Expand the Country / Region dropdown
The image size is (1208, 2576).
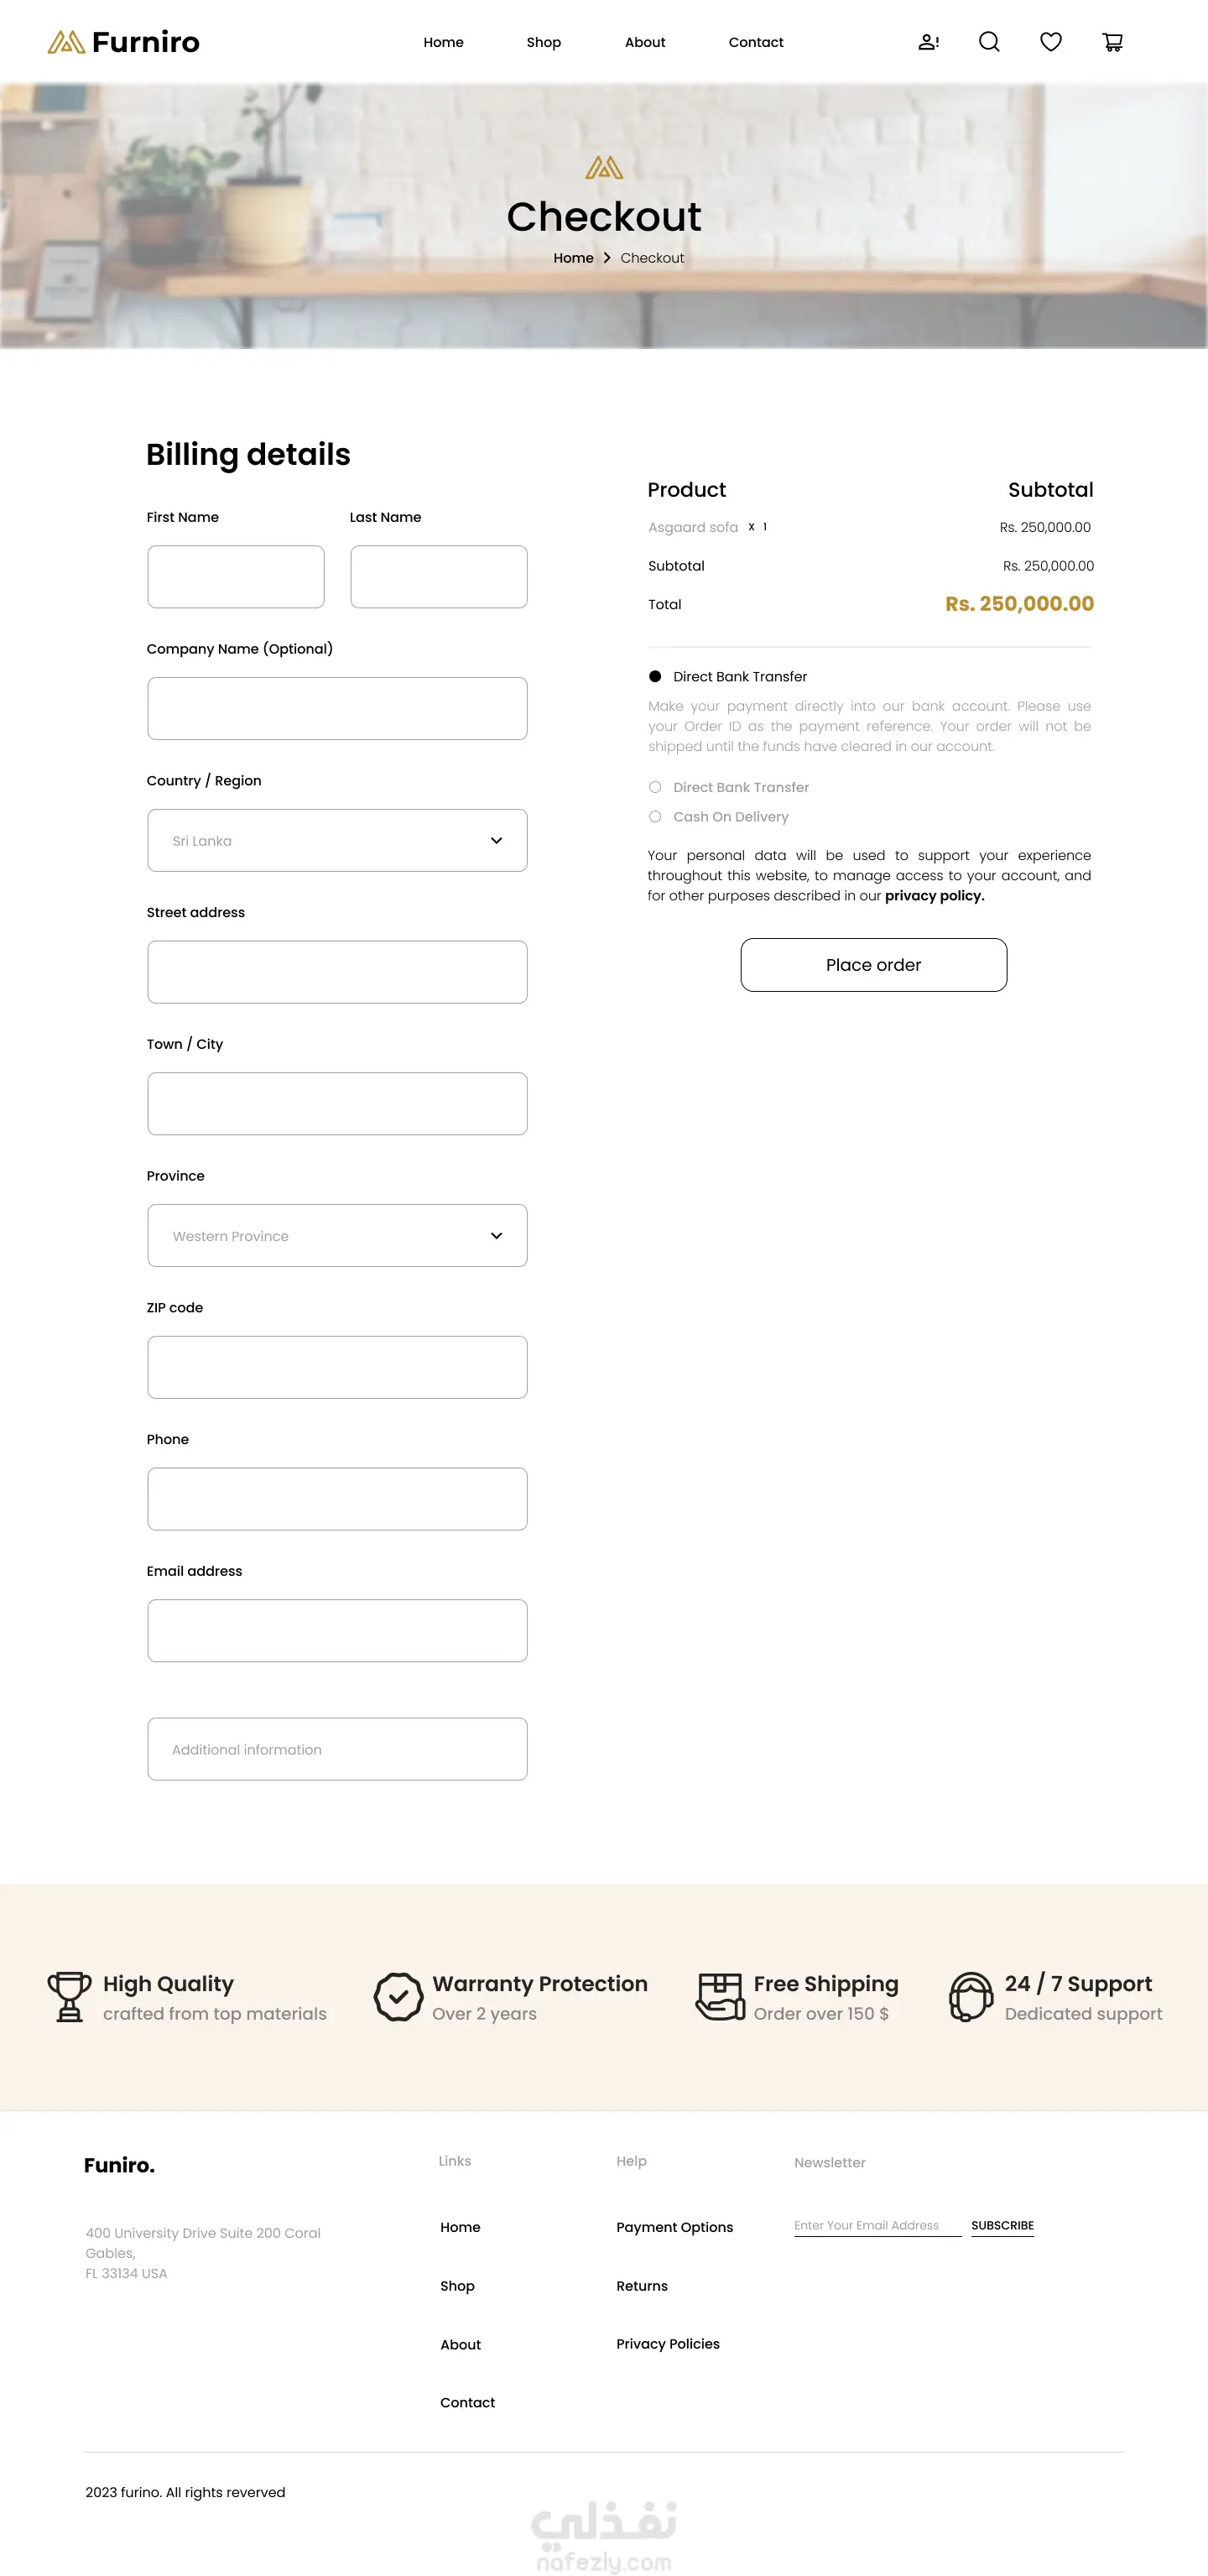tap(337, 840)
